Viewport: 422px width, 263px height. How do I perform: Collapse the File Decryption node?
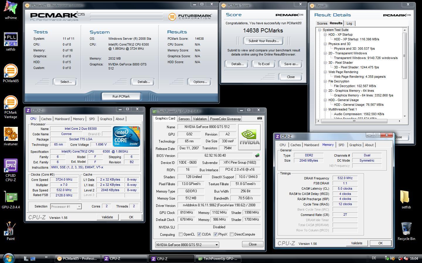(325, 81)
